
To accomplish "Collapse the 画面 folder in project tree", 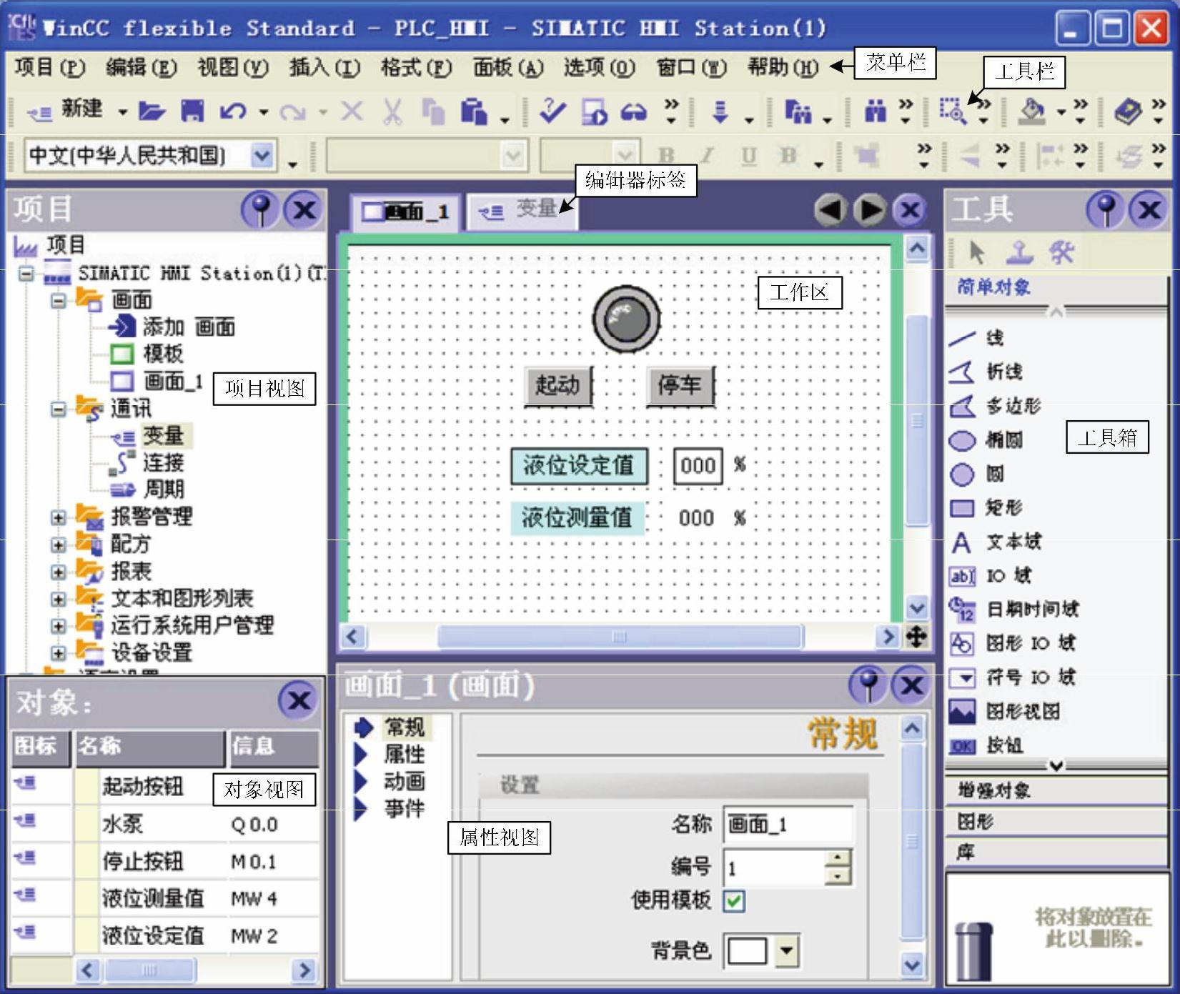I will 59,301.
